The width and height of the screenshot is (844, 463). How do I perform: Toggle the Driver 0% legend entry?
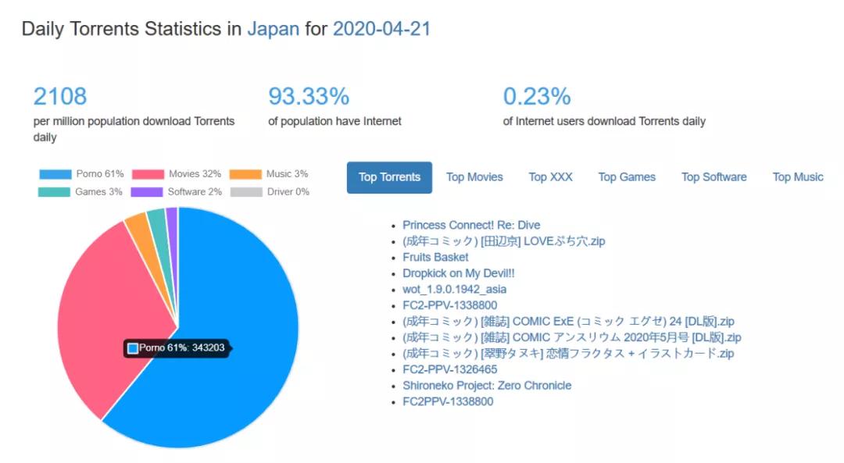pos(270,192)
